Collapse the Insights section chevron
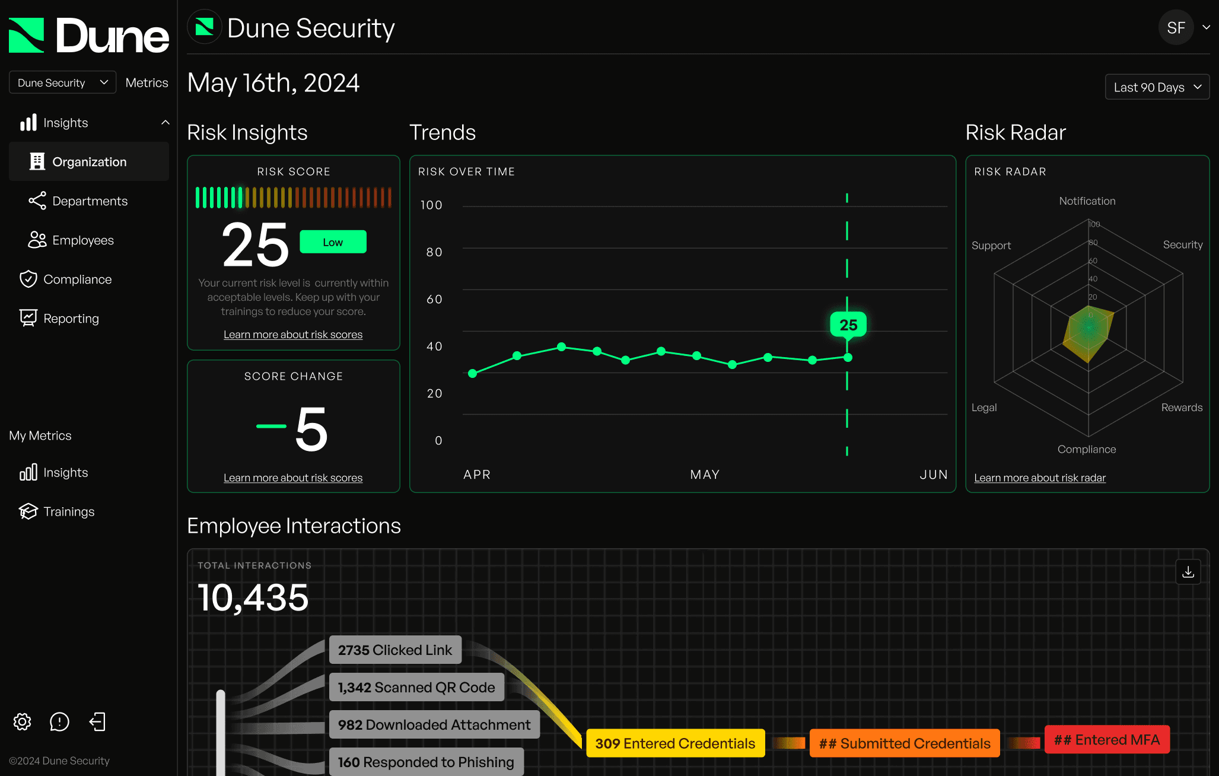The image size is (1219, 776). click(165, 122)
